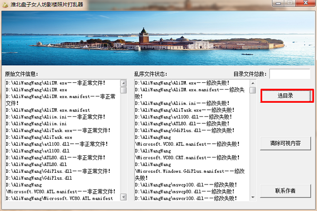The width and height of the screenshot is (317, 211).
Task: Click down arrow of 乱序文件状态 scrollbar
Action: click(x=253, y=197)
